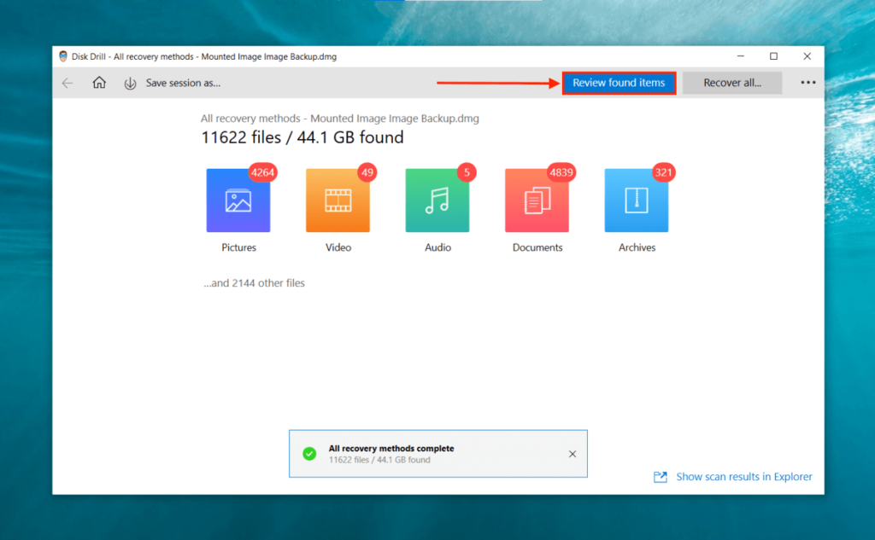Image resolution: width=875 pixels, height=540 pixels.
Task: Open the three-dot overflow menu
Action: 807,83
